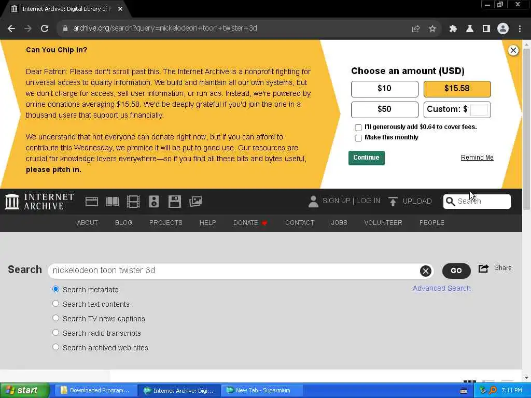This screenshot has height=398, width=531.
Task: Choose the $15.58 donation amount
Action: click(457, 89)
